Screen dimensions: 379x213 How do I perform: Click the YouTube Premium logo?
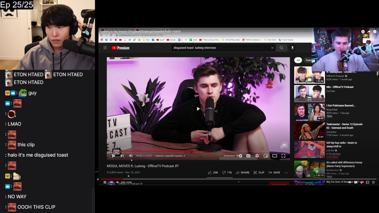coord(121,48)
